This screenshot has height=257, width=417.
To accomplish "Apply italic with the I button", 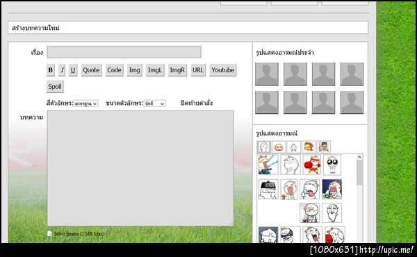I will pyautogui.click(x=62, y=70).
